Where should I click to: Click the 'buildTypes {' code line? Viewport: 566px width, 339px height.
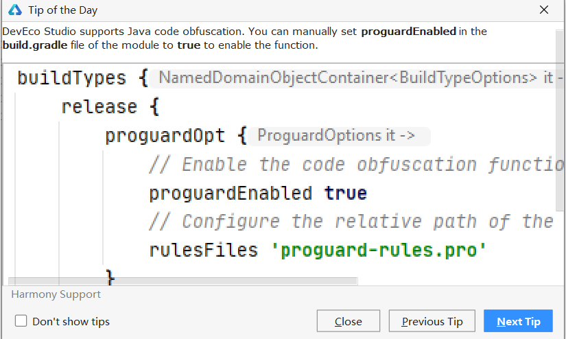(82, 78)
